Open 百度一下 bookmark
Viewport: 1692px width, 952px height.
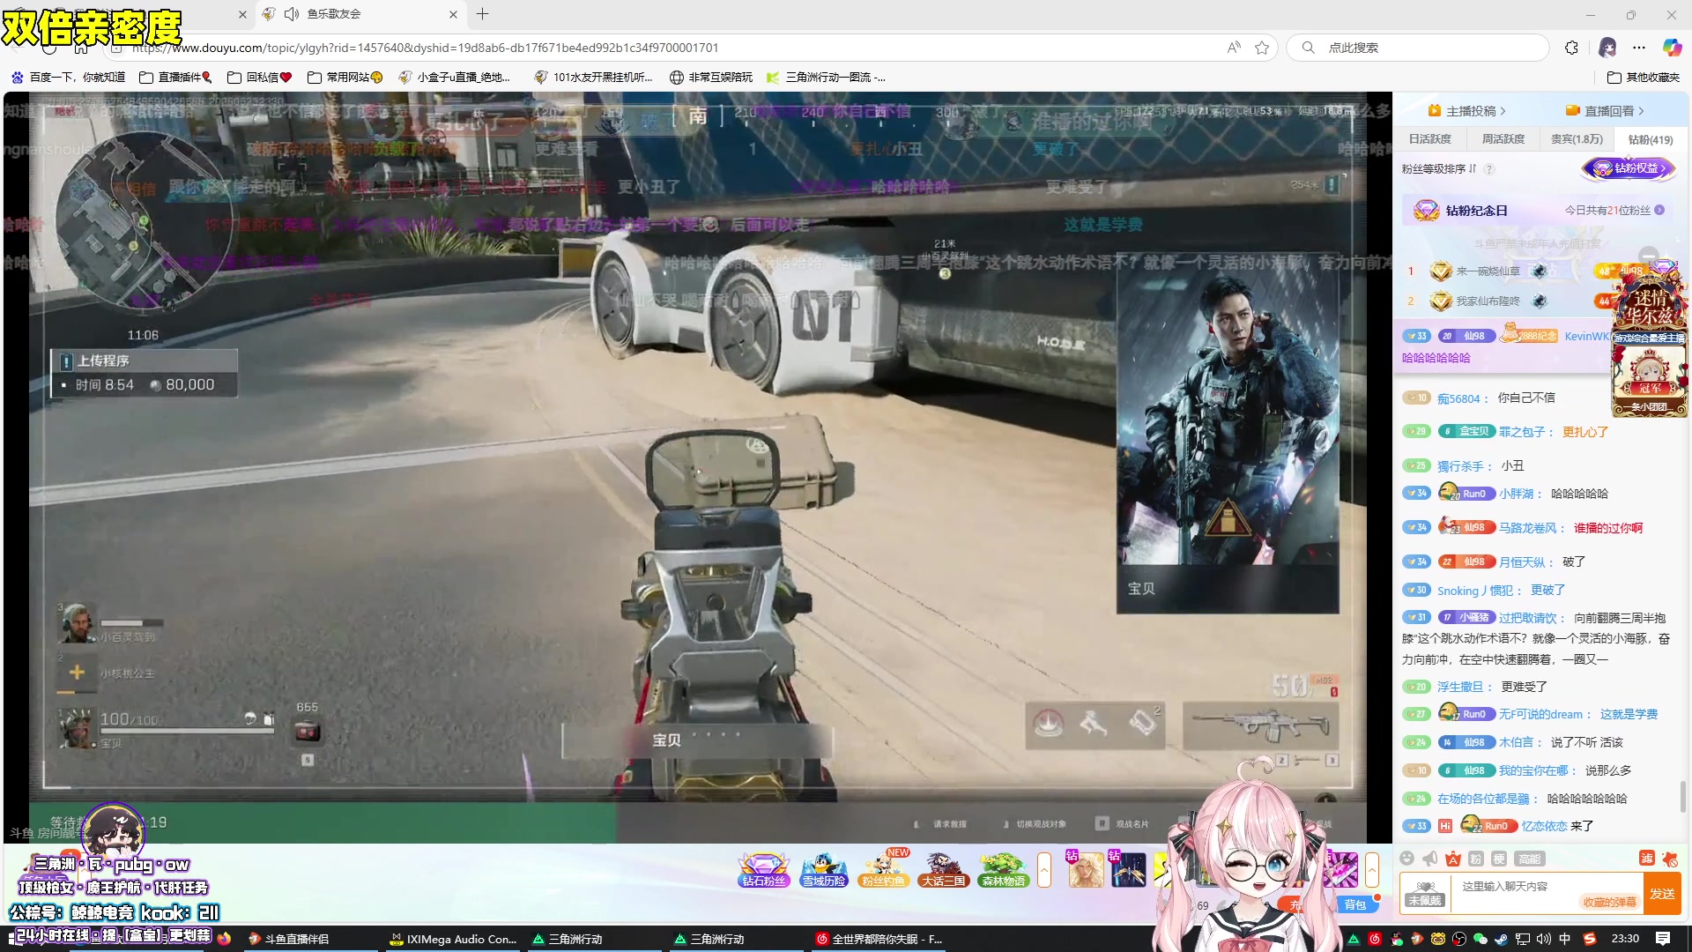(68, 78)
